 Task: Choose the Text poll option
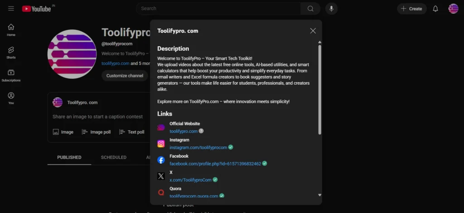[132, 132]
